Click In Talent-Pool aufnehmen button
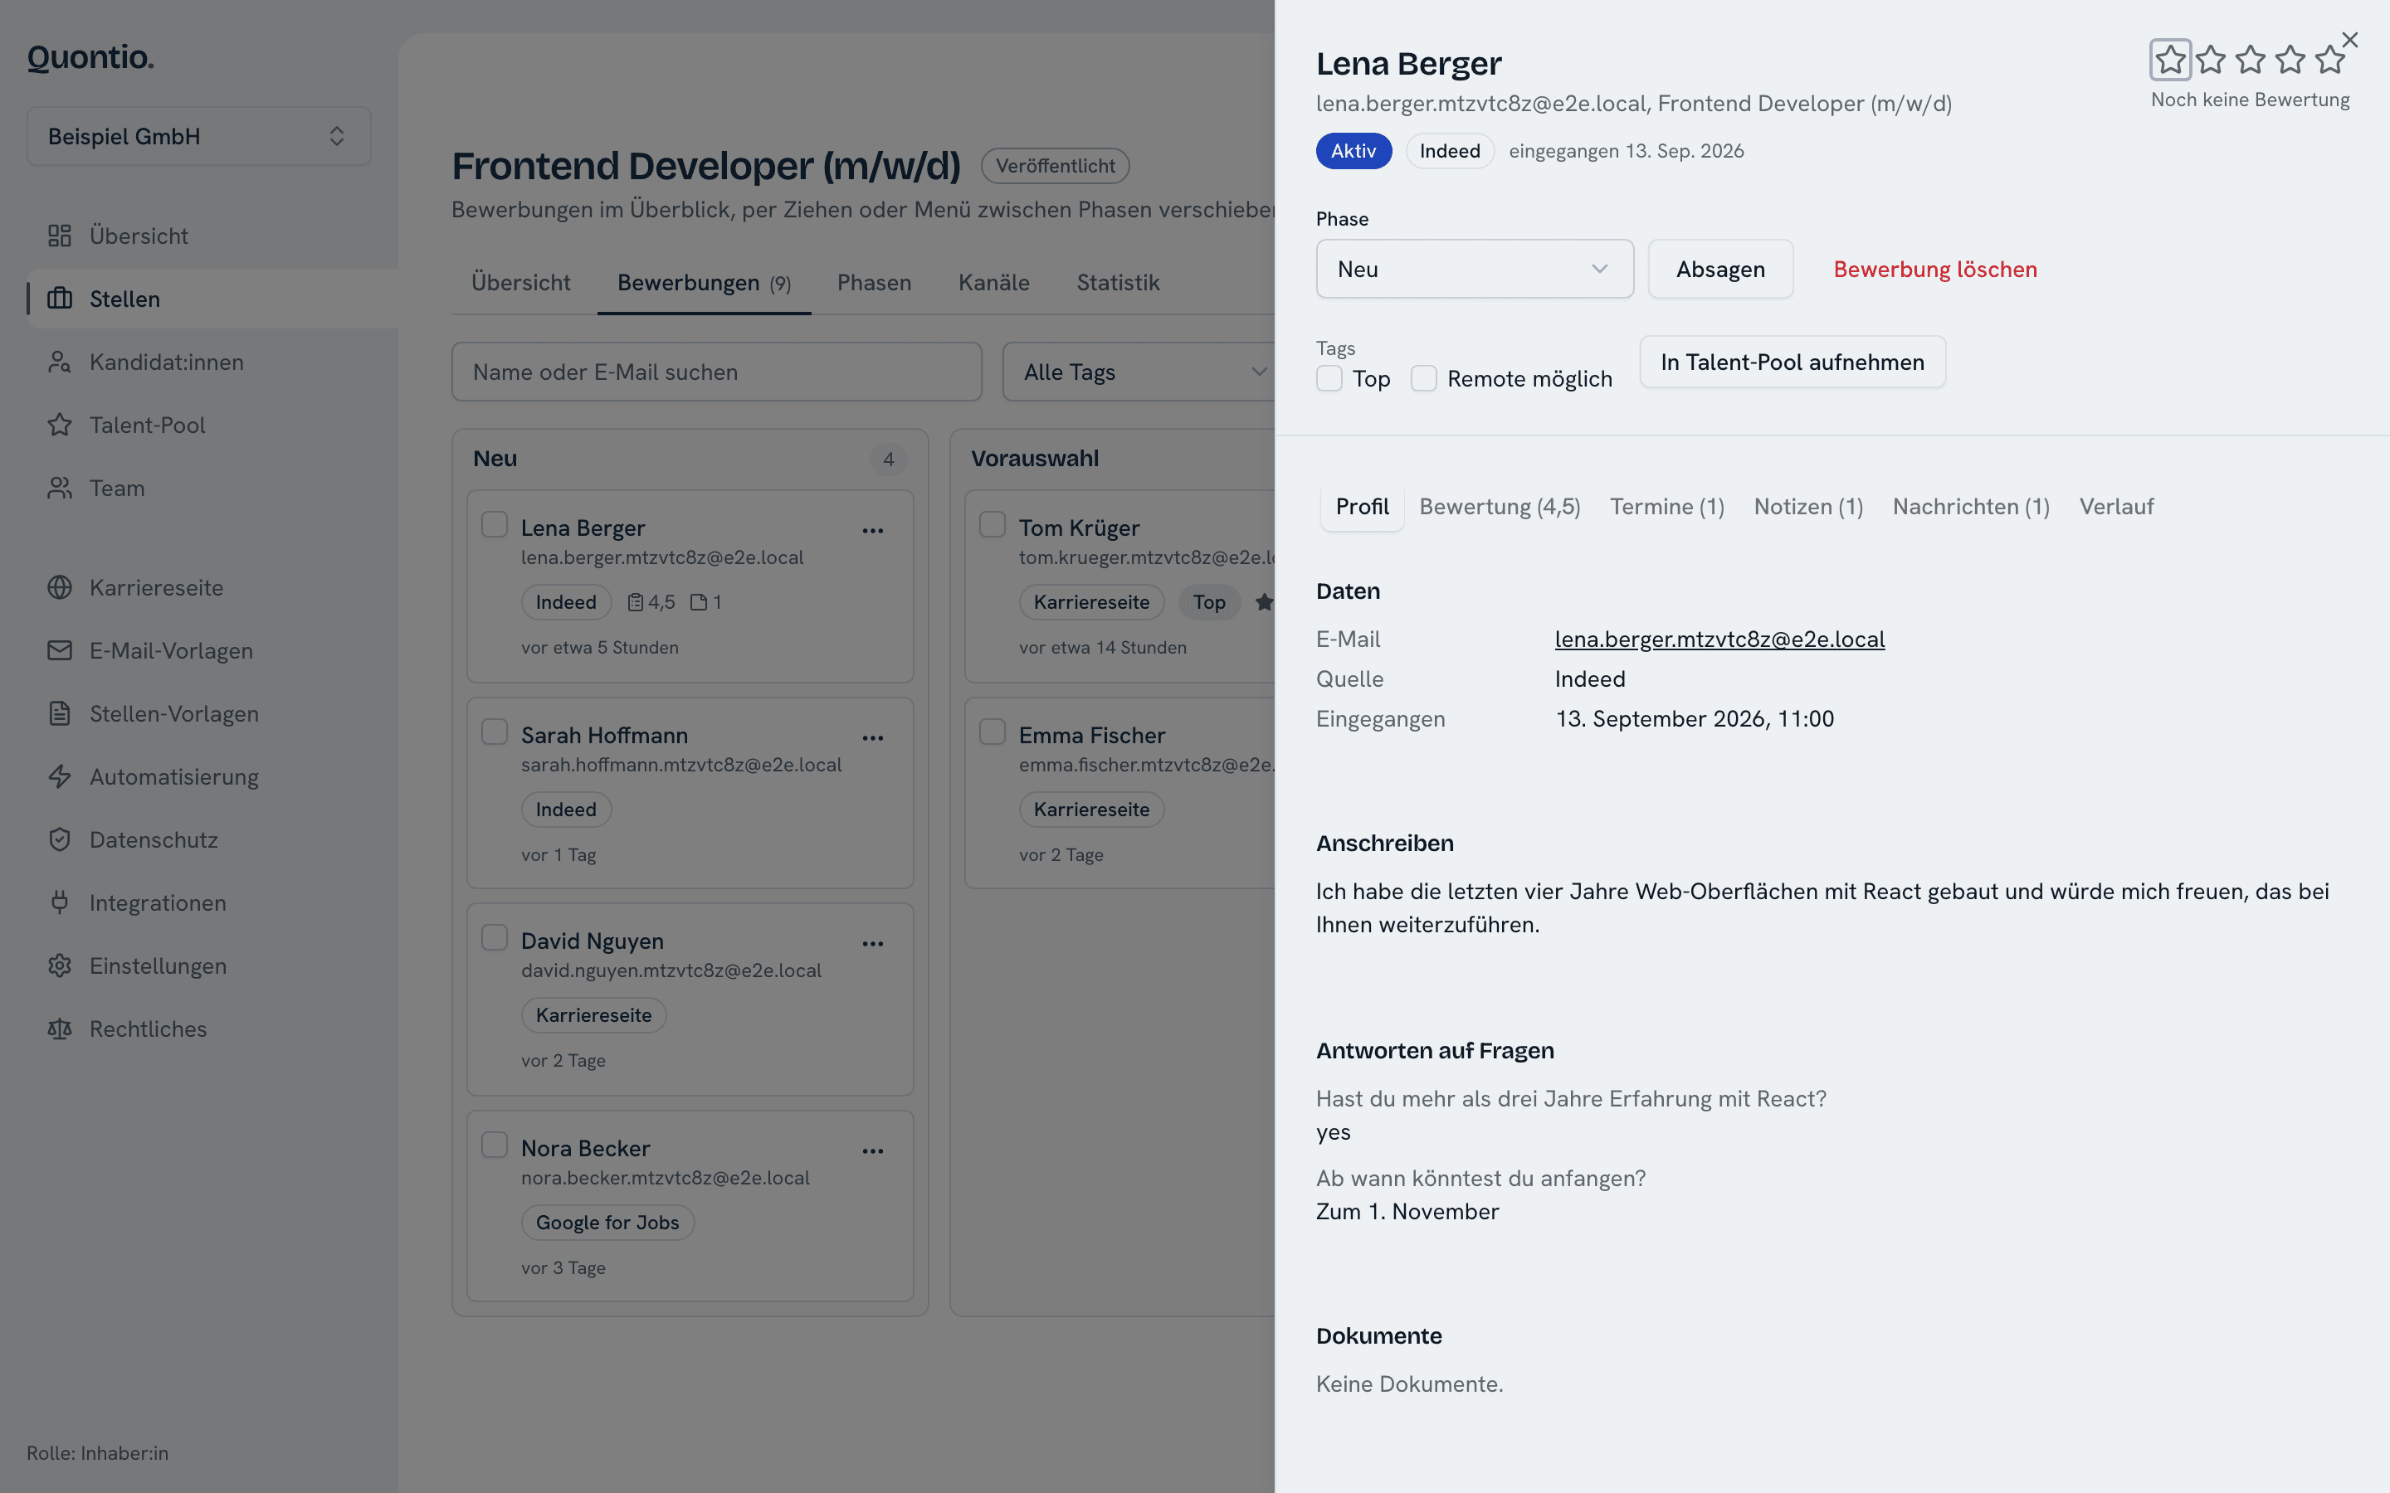The width and height of the screenshot is (2390, 1493). (1792, 362)
